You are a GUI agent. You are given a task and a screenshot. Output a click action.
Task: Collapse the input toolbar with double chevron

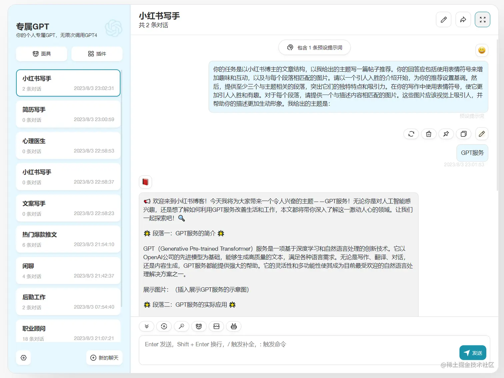pos(146,326)
